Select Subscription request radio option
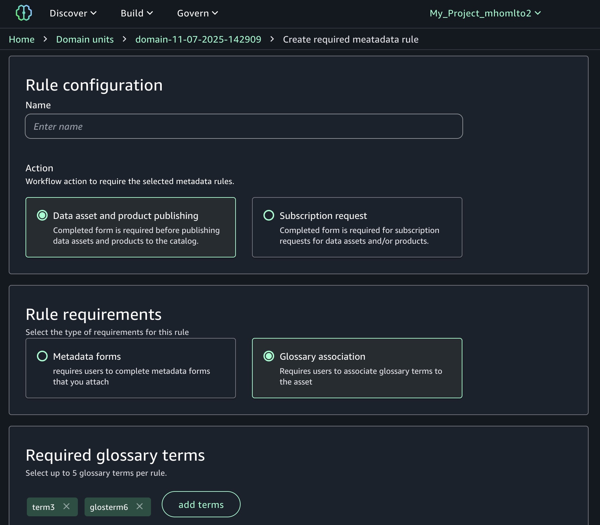600x525 pixels. click(269, 215)
